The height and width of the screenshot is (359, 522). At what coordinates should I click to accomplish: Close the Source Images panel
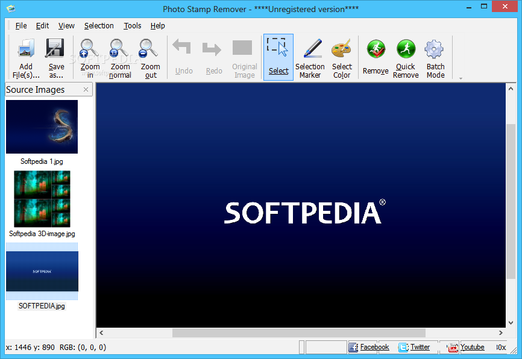(86, 90)
